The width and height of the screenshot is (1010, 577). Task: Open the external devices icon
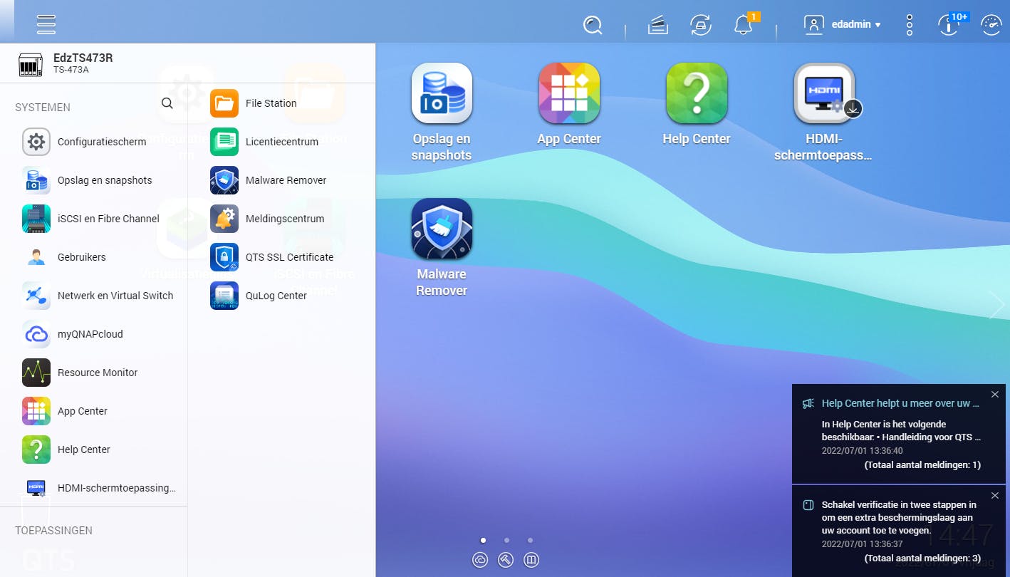pyautogui.click(x=701, y=25)
